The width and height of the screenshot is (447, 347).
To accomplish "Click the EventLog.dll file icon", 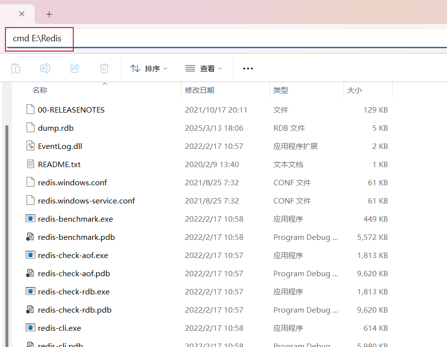I will 30,145.
